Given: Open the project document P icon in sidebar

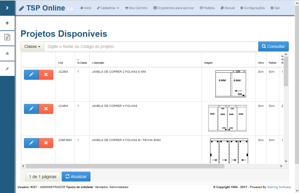Looking at the screenshot, I should [7, 37].
